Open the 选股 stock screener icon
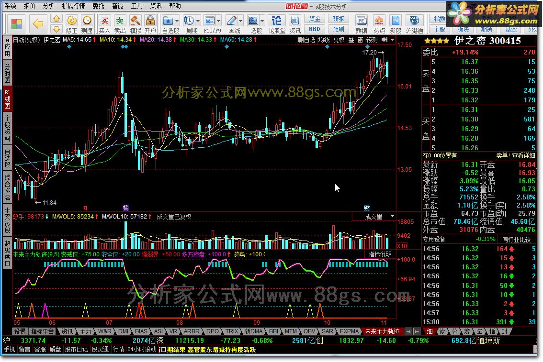Viewport: 543px width, 362px height. [x=253, y=21]
